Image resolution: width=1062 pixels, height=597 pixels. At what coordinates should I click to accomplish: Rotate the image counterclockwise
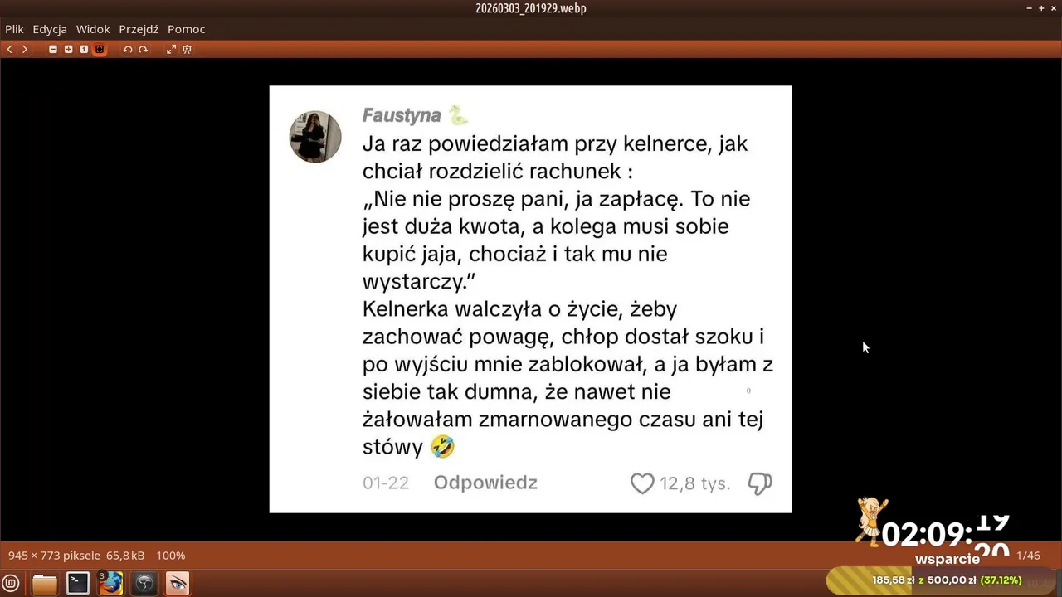128,50
